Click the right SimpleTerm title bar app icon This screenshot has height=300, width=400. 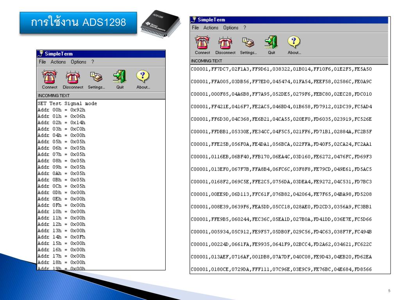coord(194,20)
